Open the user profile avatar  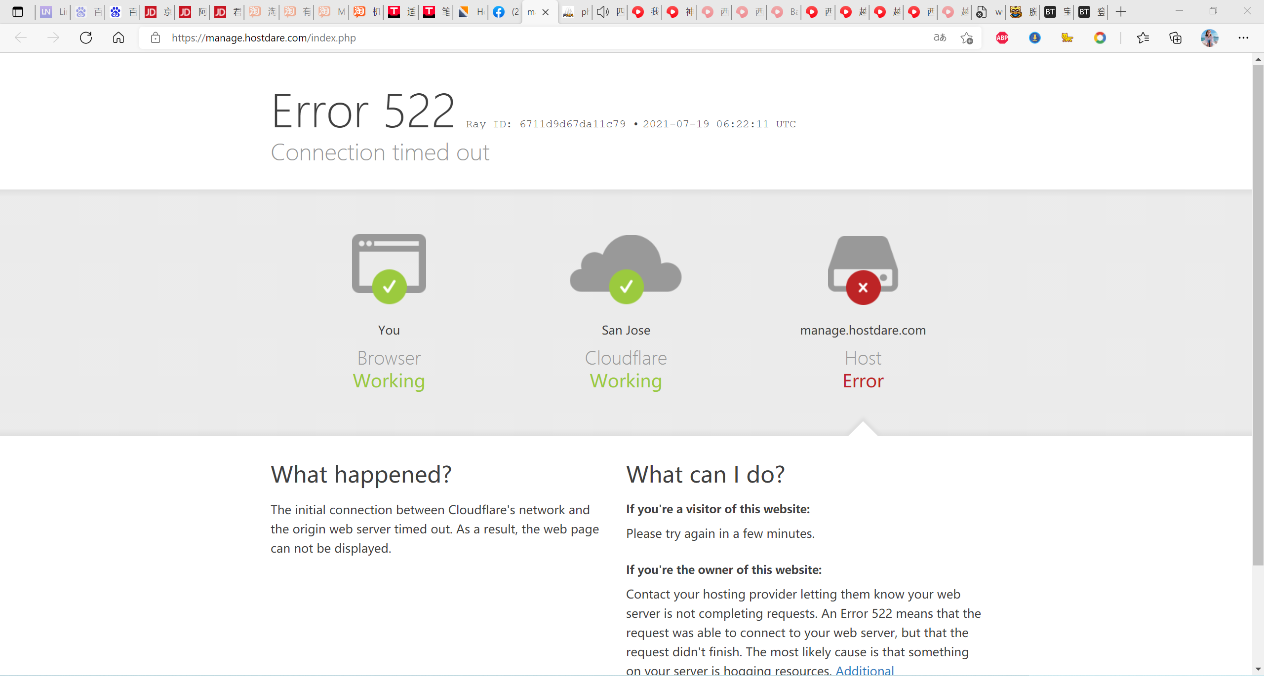click(x=1210, y=38)
